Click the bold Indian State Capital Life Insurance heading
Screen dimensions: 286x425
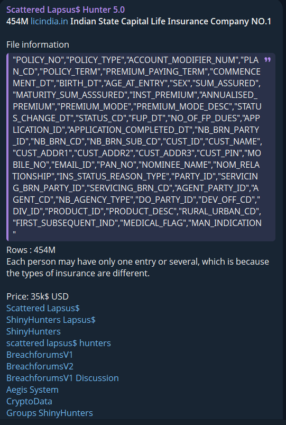click(171, 21)
